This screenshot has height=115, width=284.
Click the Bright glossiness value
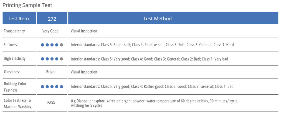pyautogui.click(x=51, y=72)
